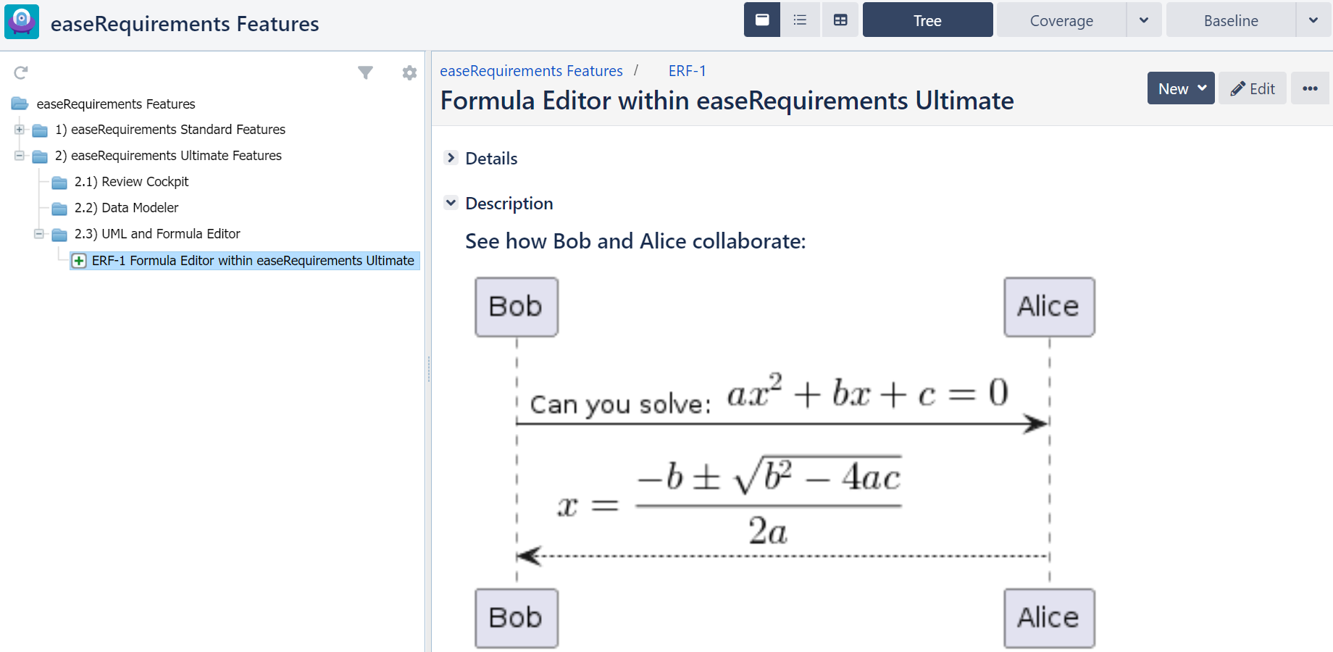Select 2.3) UML and Formula Editor
Screen dimensions: 1333x652
coord(157,234)
